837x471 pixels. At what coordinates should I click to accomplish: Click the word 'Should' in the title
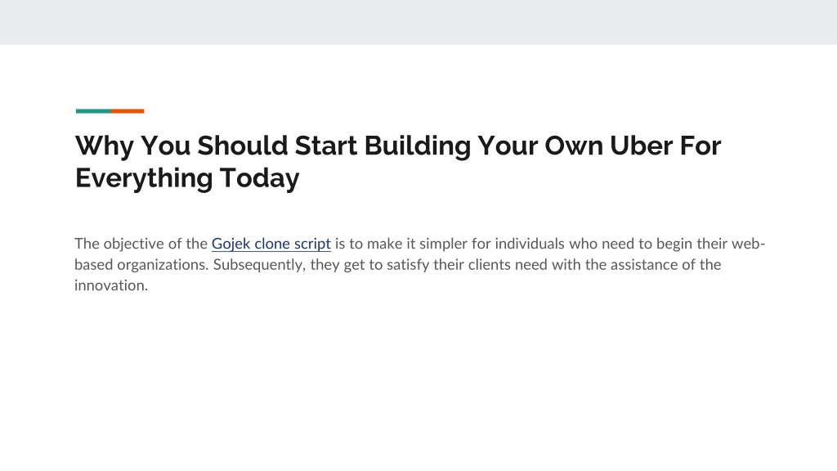tap(242, 146)
